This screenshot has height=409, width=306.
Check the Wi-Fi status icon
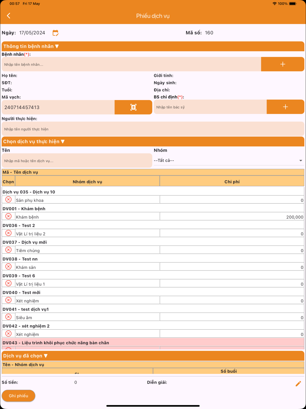point(274,4)
